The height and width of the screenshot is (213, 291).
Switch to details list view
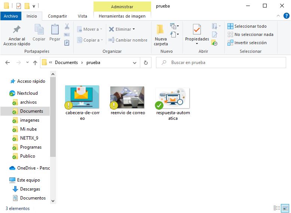point(277,208)
